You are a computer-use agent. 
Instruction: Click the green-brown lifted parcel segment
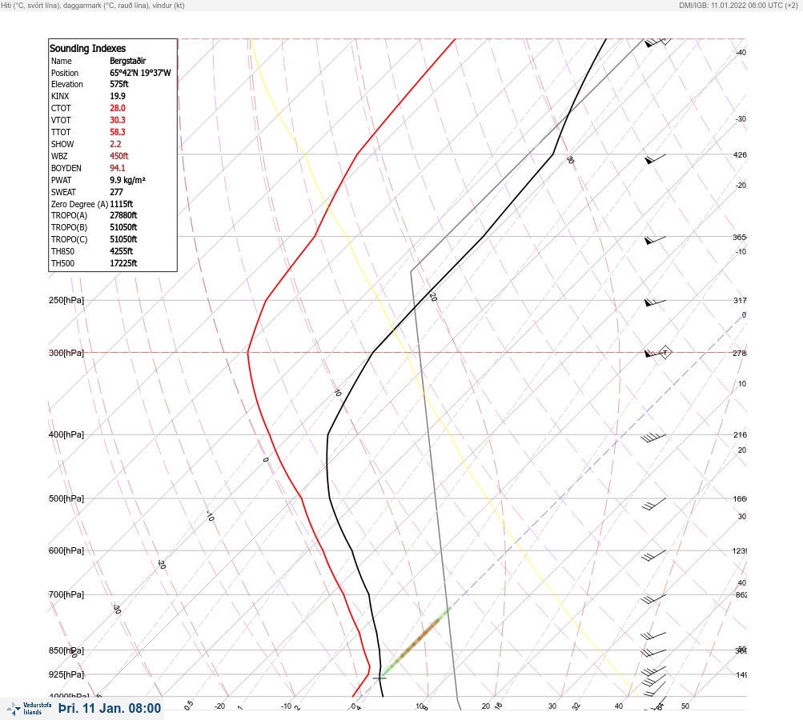tap(416, 641)
